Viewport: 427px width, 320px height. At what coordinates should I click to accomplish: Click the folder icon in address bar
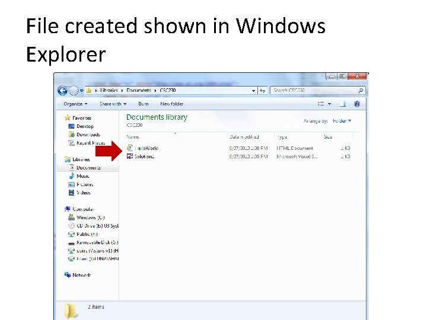tap(88, 90)
